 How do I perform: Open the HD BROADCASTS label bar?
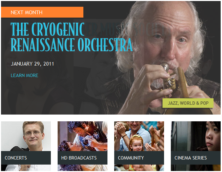[83, 158]
